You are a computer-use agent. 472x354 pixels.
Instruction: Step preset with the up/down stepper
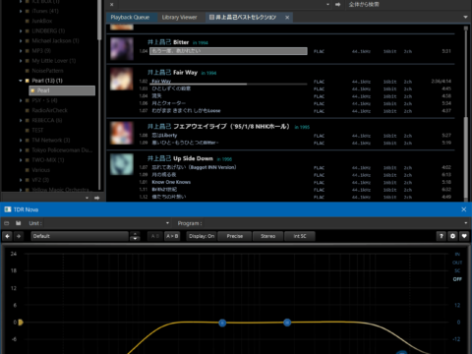pyautogui.click(x=135, y=236)
